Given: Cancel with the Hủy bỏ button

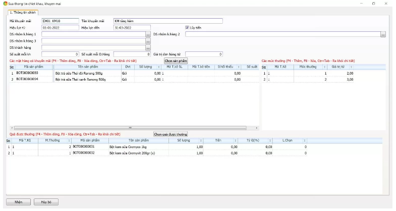Looking at the screenshot, I should tap(46, 202).
